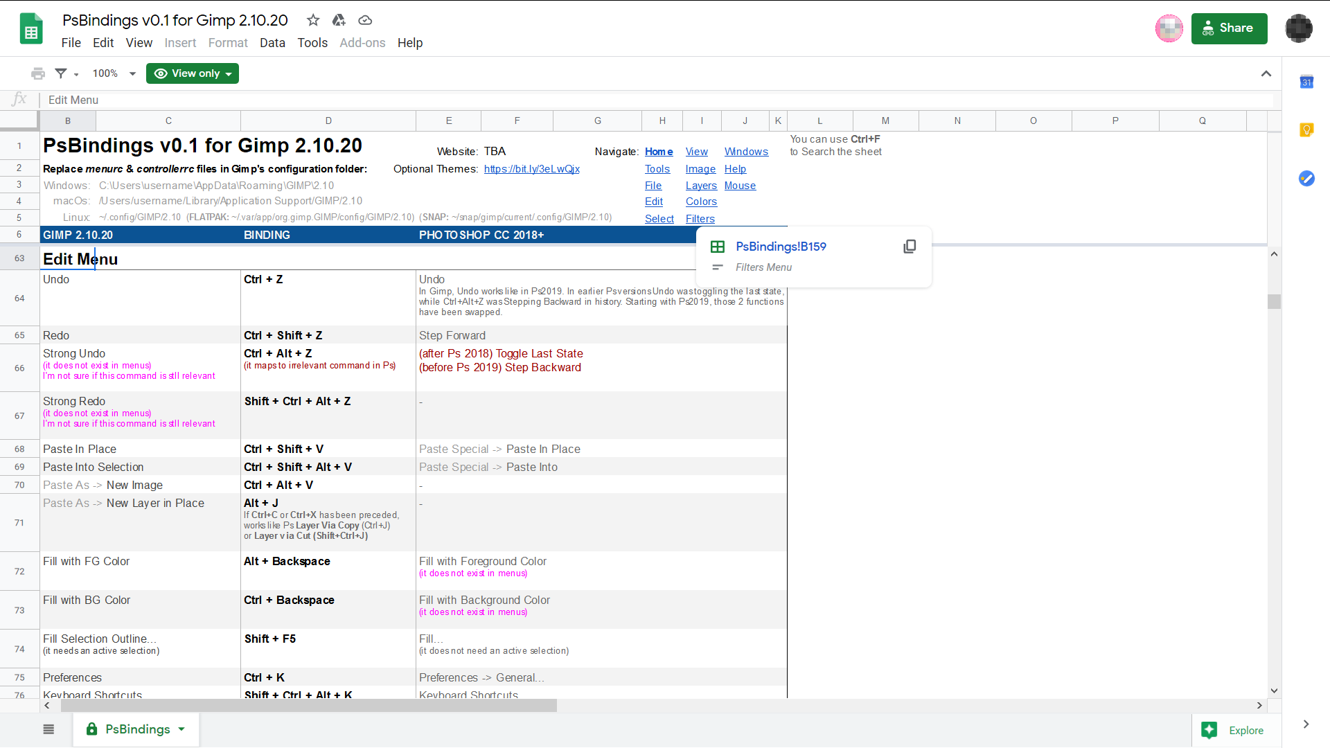Open the Edit menu
The width and height of the screenshot is (1330, 748).
(x=103, y=43)
